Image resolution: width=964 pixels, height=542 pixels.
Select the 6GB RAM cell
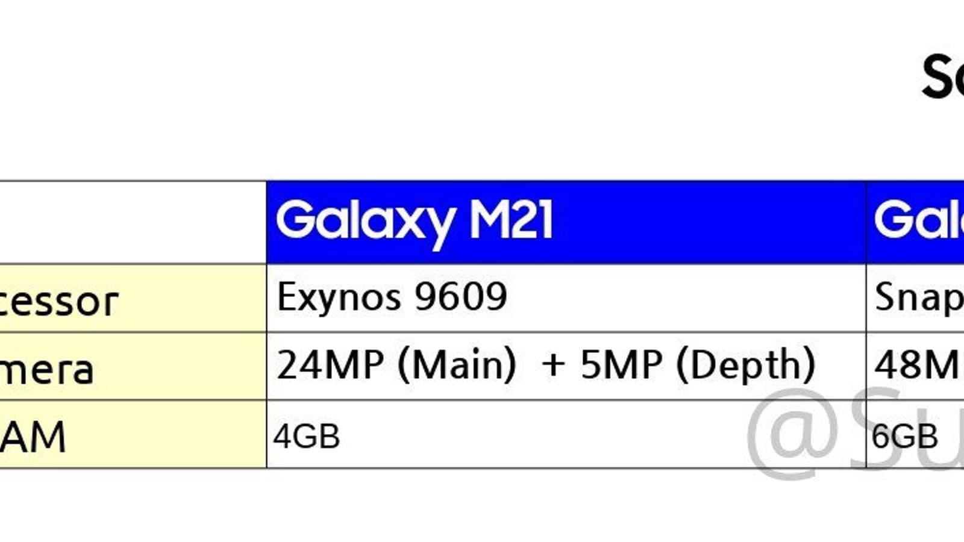point(904,436)
